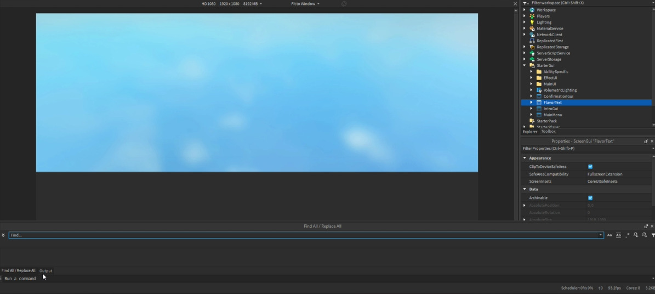The width and height of the screenshot is (655, 294).
Task: Click the ReplicatedStorage icon
Action: (532, 47)
